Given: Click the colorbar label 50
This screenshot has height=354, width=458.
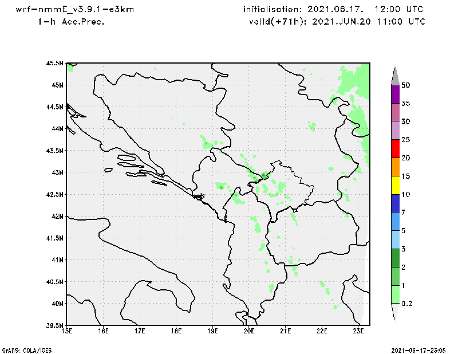Looking at the screenshot, I should [x=406, y=85].
